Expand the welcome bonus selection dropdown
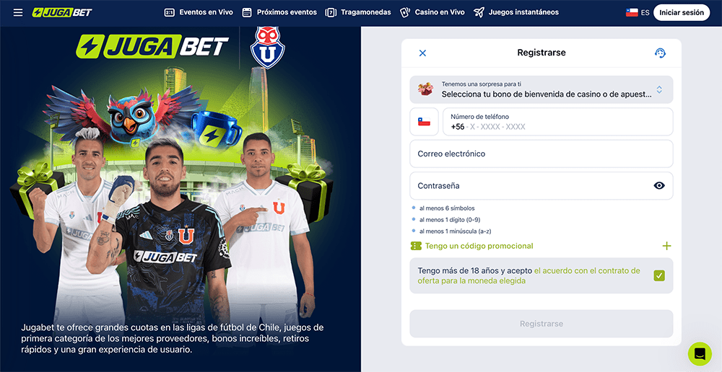722x372 pixels. (x=541, y=89)
